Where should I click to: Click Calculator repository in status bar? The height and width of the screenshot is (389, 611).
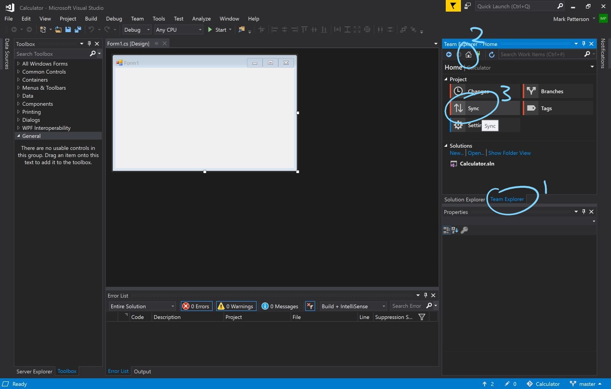(x=543, y=384)
